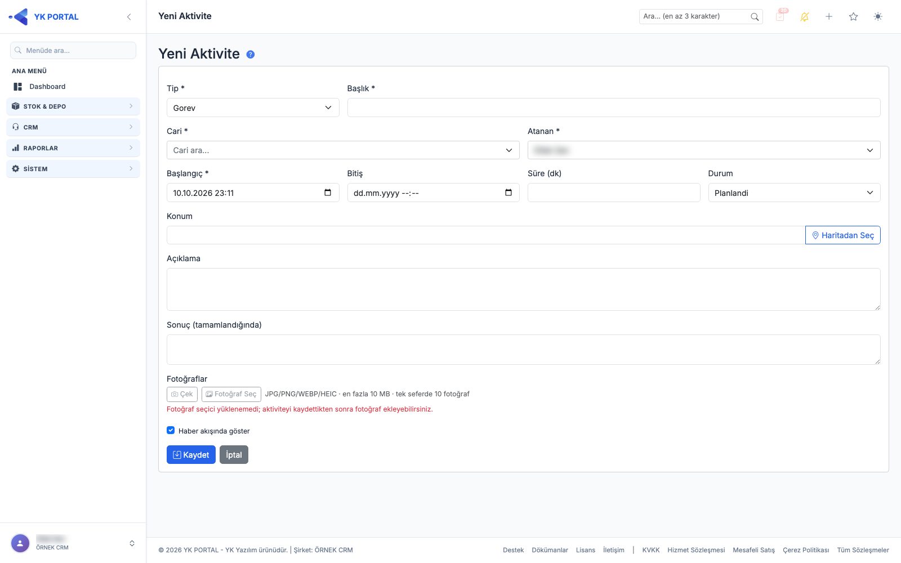Open favorites star icon
The width and height of the screenshot is (901, 563).
(853, 17)
